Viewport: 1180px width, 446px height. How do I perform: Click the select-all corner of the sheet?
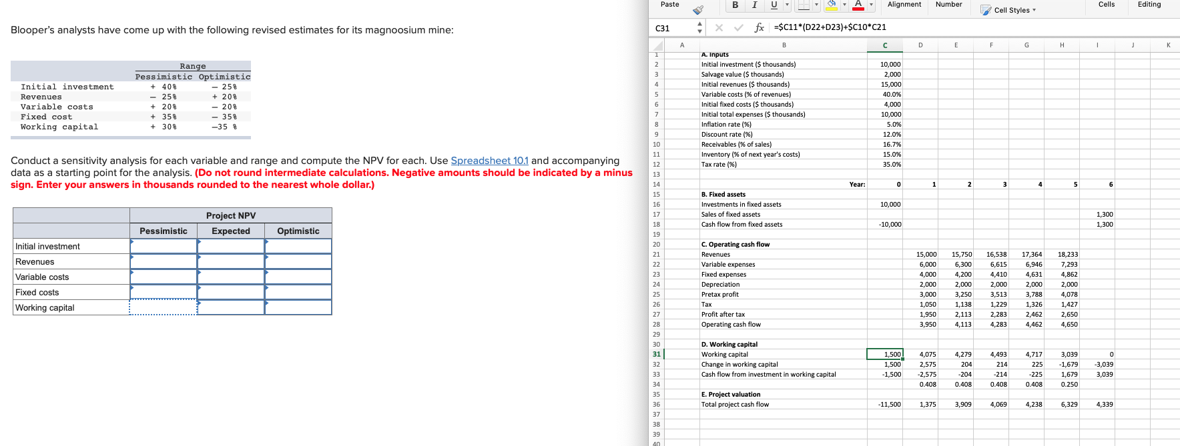(x=656, y=45)
